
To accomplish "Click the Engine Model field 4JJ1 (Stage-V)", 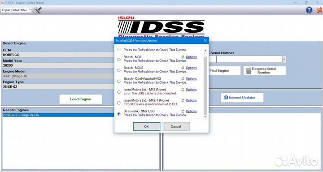I will point(58,76).
